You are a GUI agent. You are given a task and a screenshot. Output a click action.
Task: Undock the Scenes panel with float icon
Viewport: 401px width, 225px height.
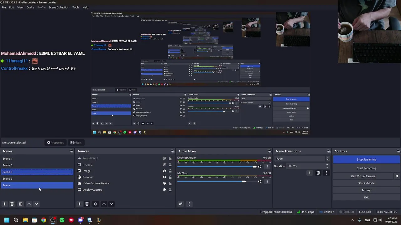coord(71,151)
